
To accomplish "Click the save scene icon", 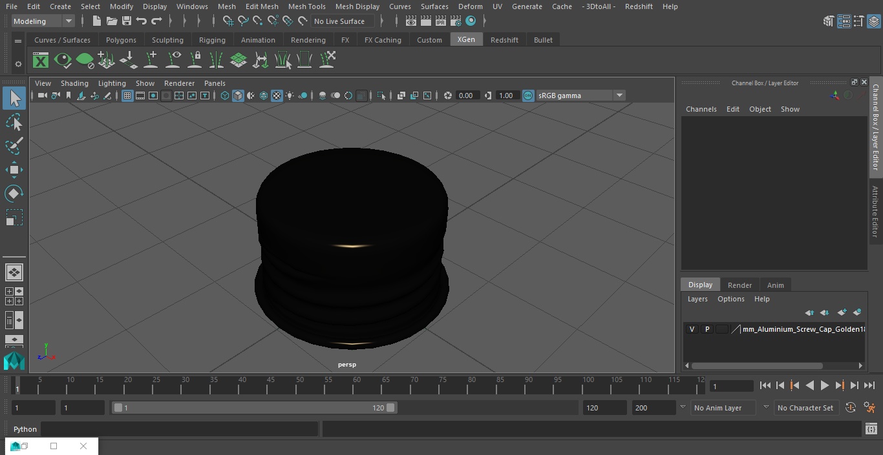I will click(127, 21).
